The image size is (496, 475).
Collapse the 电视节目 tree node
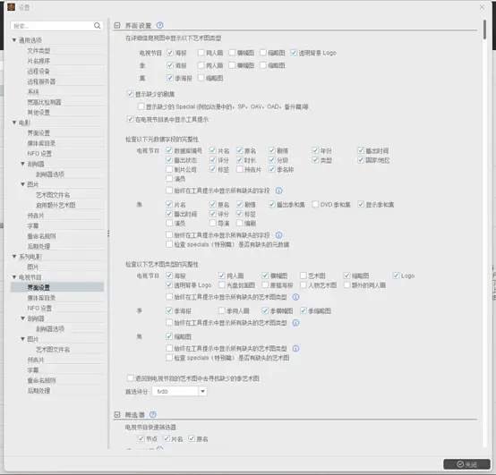pos(14,277)
